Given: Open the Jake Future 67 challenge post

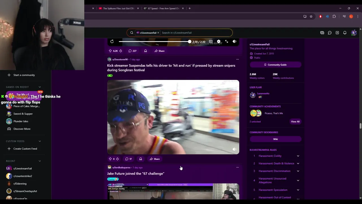Looking at the screenshot, I should click(x=136, y=173).
